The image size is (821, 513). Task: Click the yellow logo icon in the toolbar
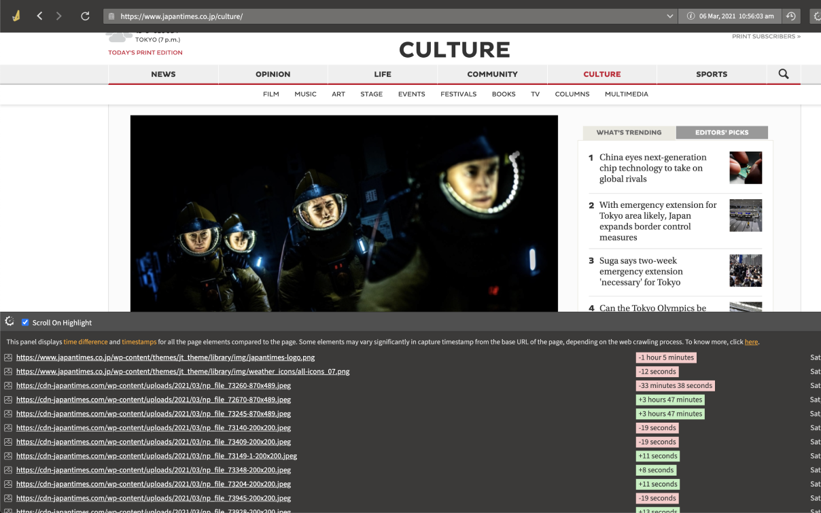16,16
